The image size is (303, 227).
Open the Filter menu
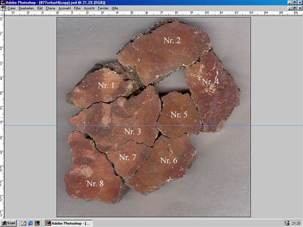[x=77, y=8]
